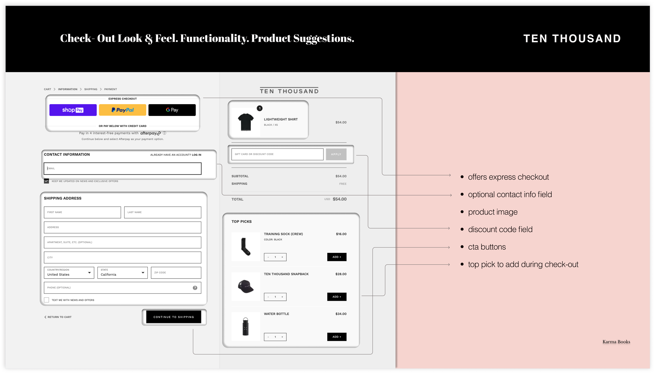The height and width of the screenshot is (374, 655).
Task: Focus the Last Name field
Action: click(x=162, y=212)
